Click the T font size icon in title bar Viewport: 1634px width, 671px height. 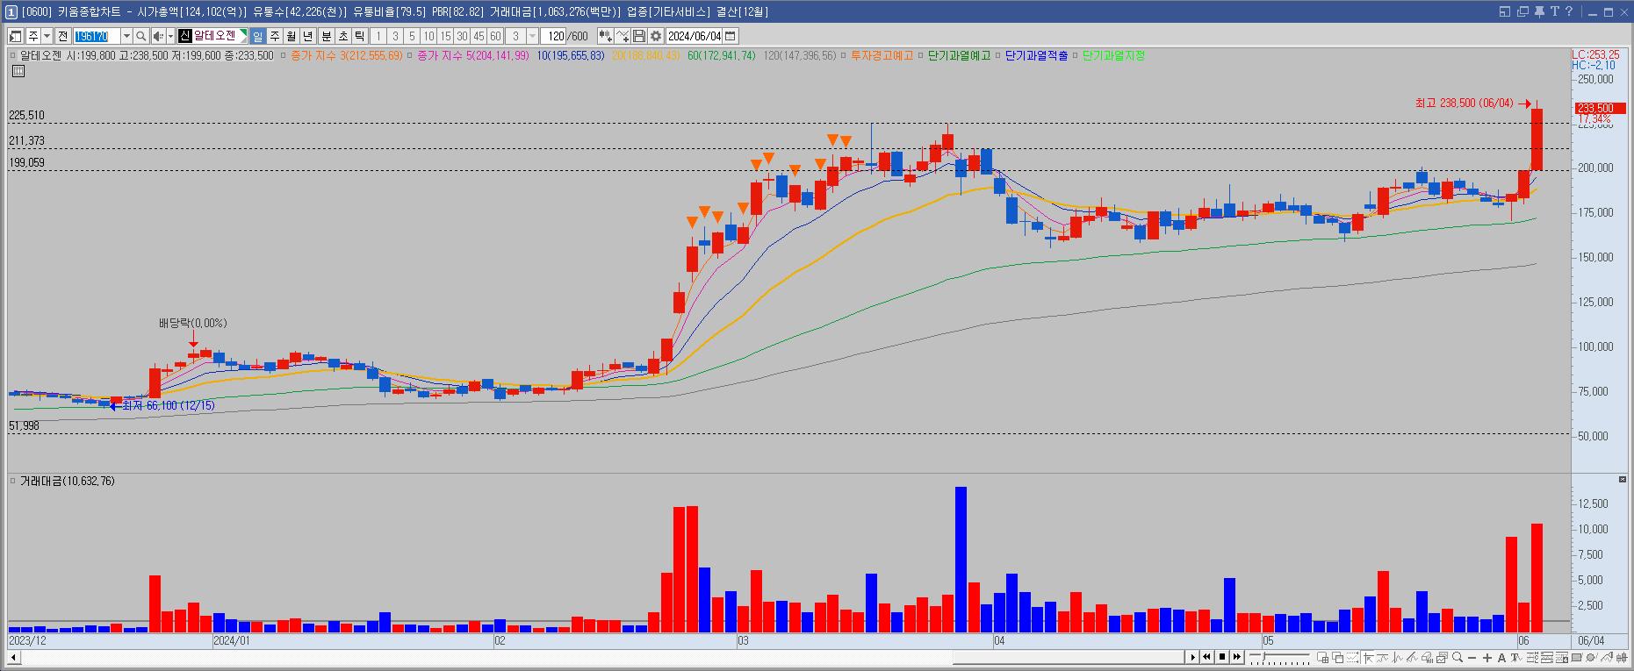coord(1555,11)
